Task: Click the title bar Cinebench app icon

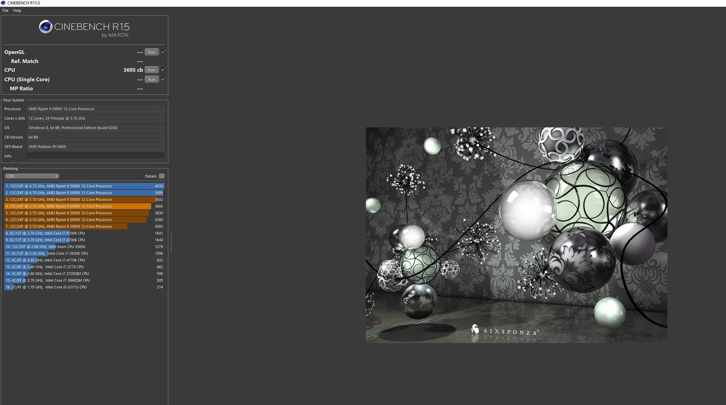Action: coord(3,3)
